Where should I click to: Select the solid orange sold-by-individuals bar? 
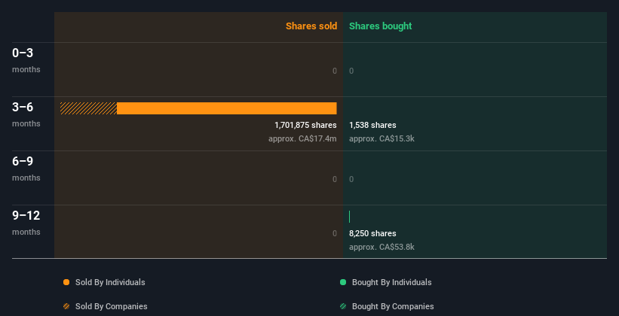point(227,108)
